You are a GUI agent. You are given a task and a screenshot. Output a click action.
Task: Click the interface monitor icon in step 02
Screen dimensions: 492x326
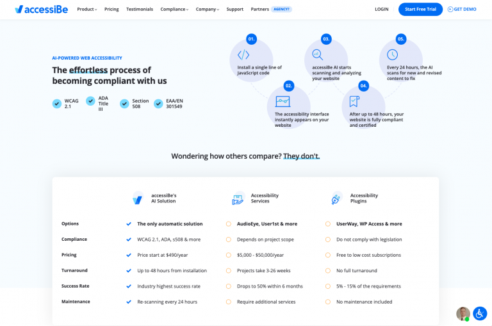coord(283,101)
